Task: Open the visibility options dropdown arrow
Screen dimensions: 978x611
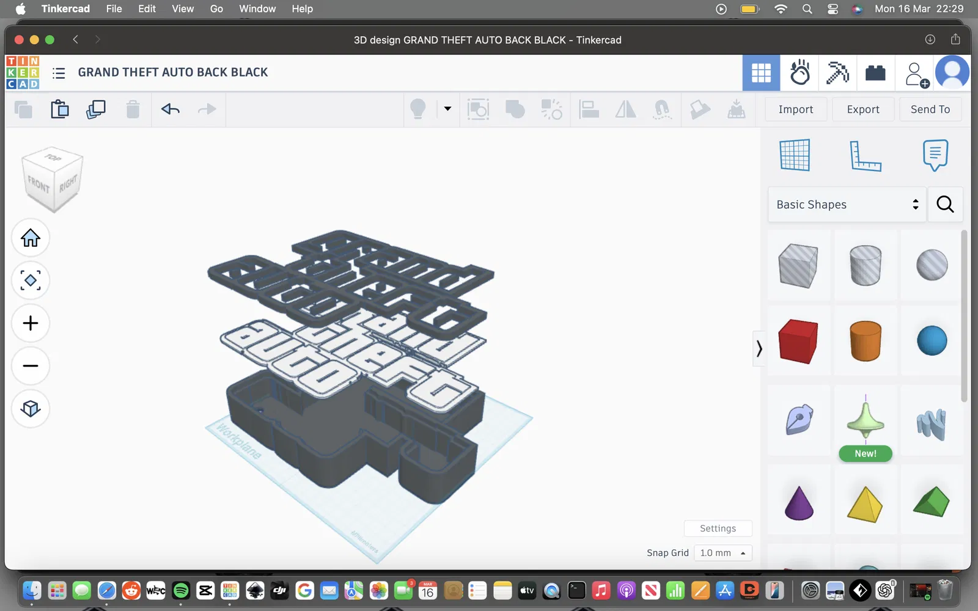Action: (447, 109)
